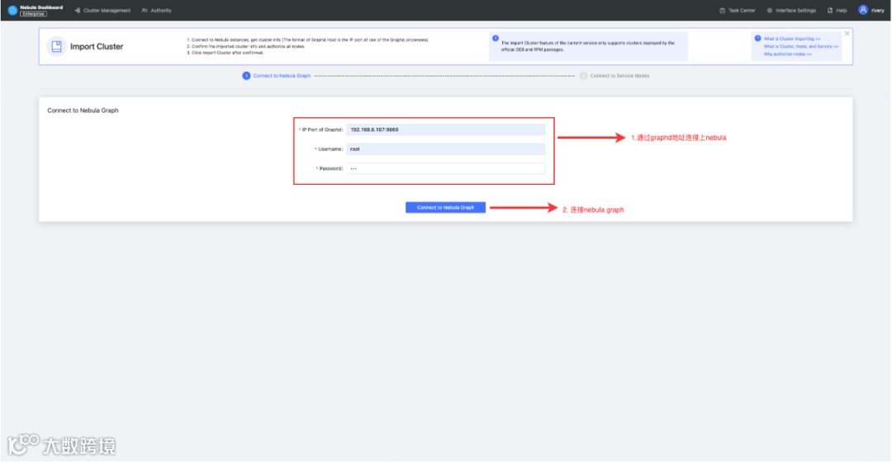Click the Enterprise badge under logo
Image resolution: width=892 pixels, height=462 pixels.
(x=34, y=14)
